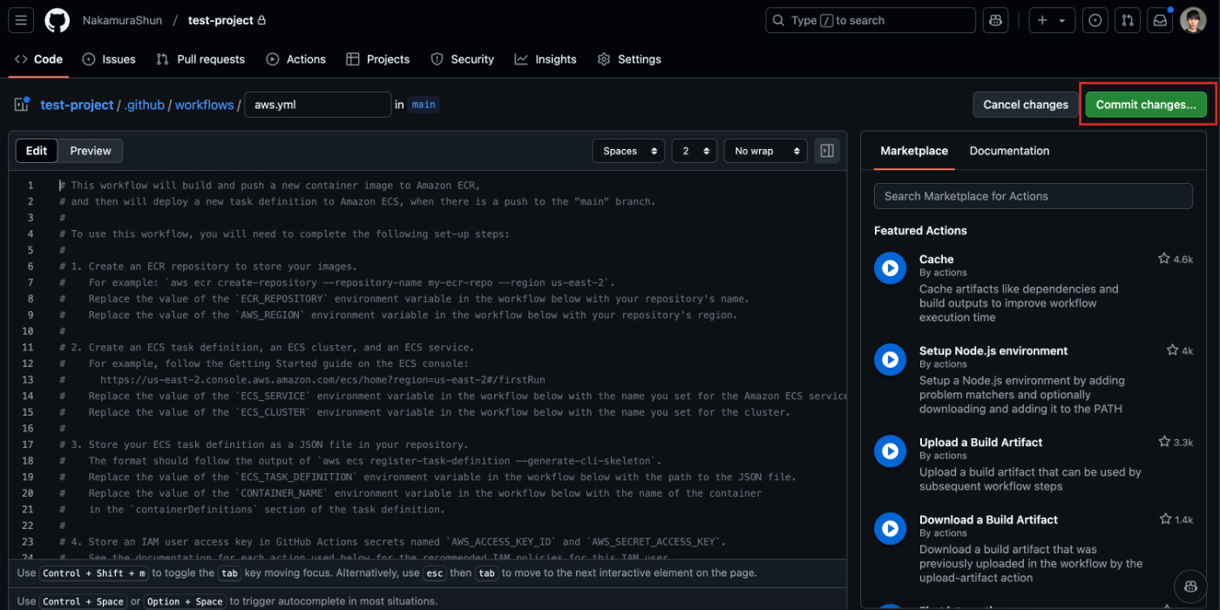Click line 13 ECS console URL text

[322, 380]
